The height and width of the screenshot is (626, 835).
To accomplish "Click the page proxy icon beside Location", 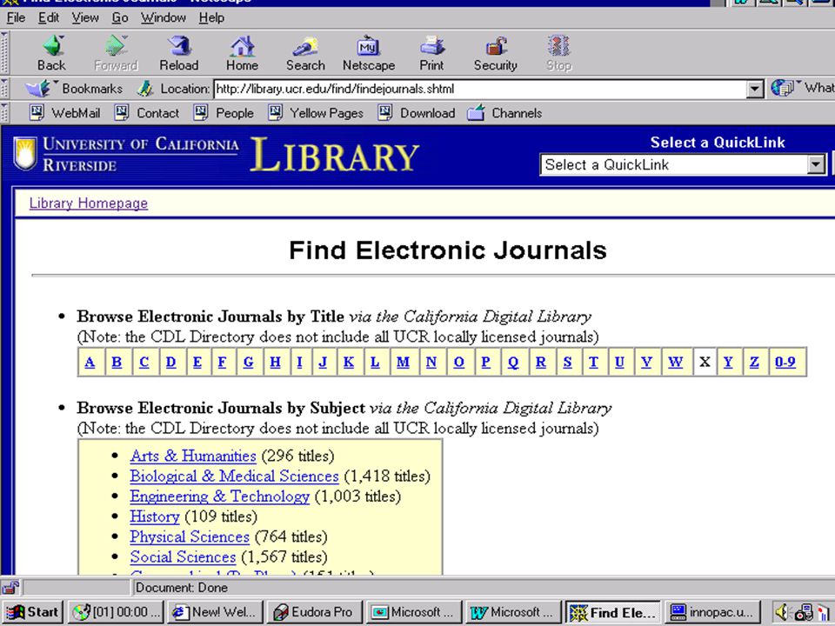I will tap(145, 89).
